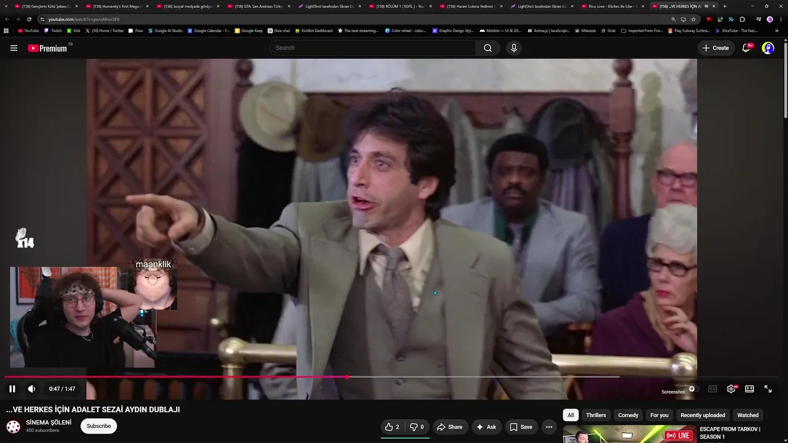Open SİNEMA ŞÖLENİ channel avatar
This screenshot has height=443, width=788.
coord(13,426)
